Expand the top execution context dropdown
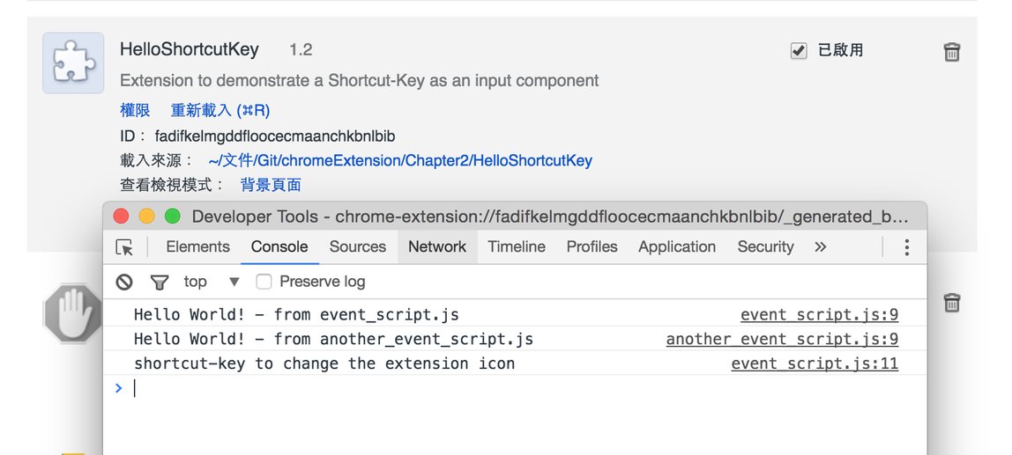The height and width of the screenshot is (455, 1012). (x=212, y=282)
